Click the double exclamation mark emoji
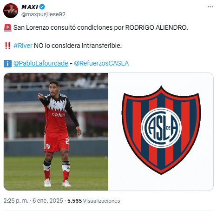The width and height of the screenshot is (217, 211). (7, 46)
